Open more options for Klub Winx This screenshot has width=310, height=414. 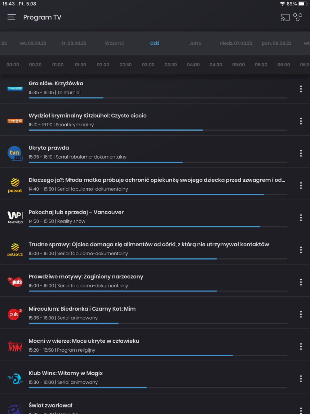click(301, 379)
